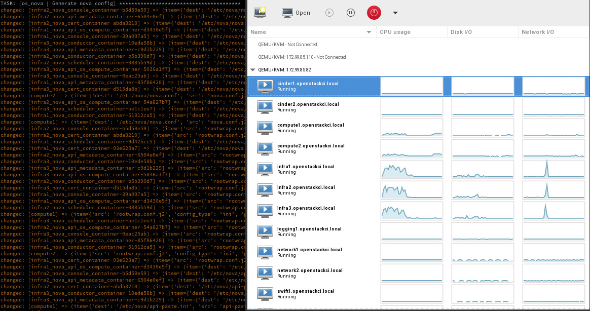The height and width of the screenshot is (311, 590).
Task: Run the selected VM with the play icon
Action: click(x=329, y=13)
